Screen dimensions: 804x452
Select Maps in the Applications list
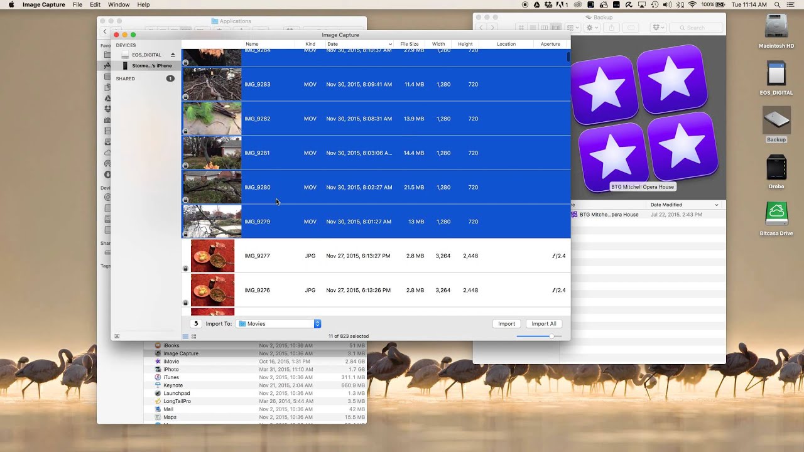(170, 417)
